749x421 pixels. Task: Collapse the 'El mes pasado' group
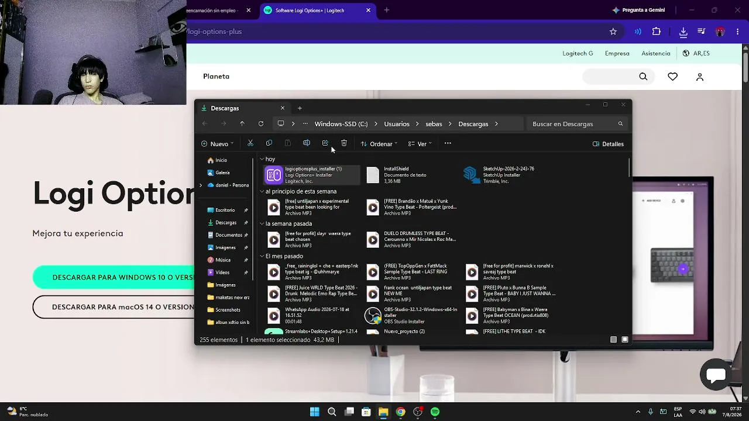tap(262, 256)
